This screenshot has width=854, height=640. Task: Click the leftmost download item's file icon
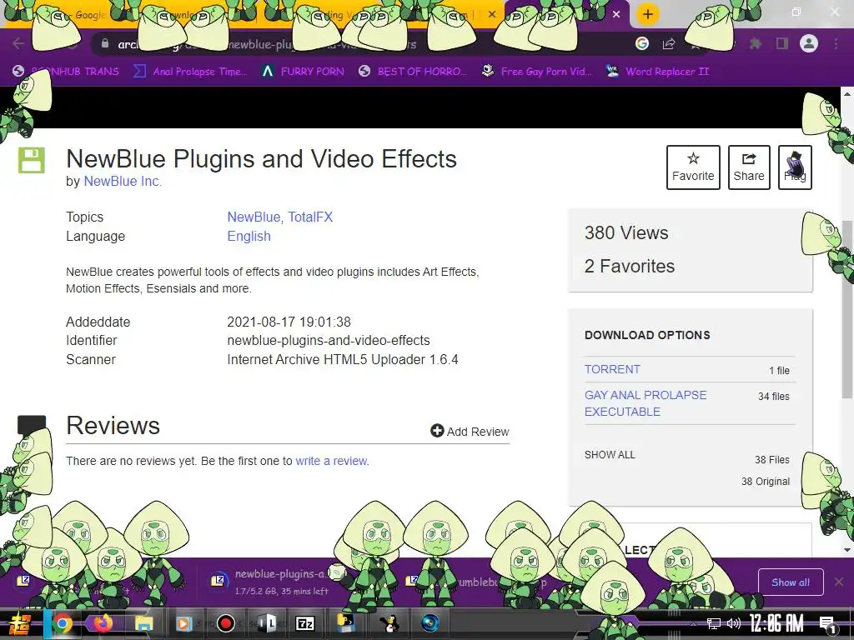pos(23,581)
